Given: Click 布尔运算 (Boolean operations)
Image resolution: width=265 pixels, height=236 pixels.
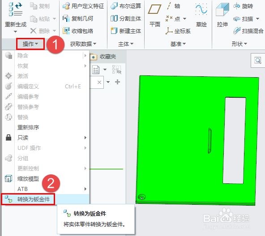Looking at the screenshot, I should pos(126,6).
